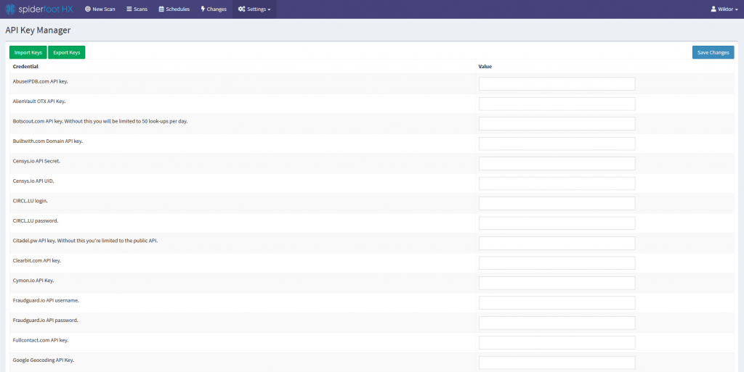Focus the AlienVault OTX API Key field
Screen dimensions: 744x372
coord(557,104)
